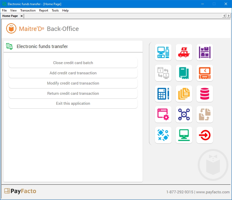Screen dimensions: 232x200
Task: Launch the red delivery car module
Action: tap(184, 52)
